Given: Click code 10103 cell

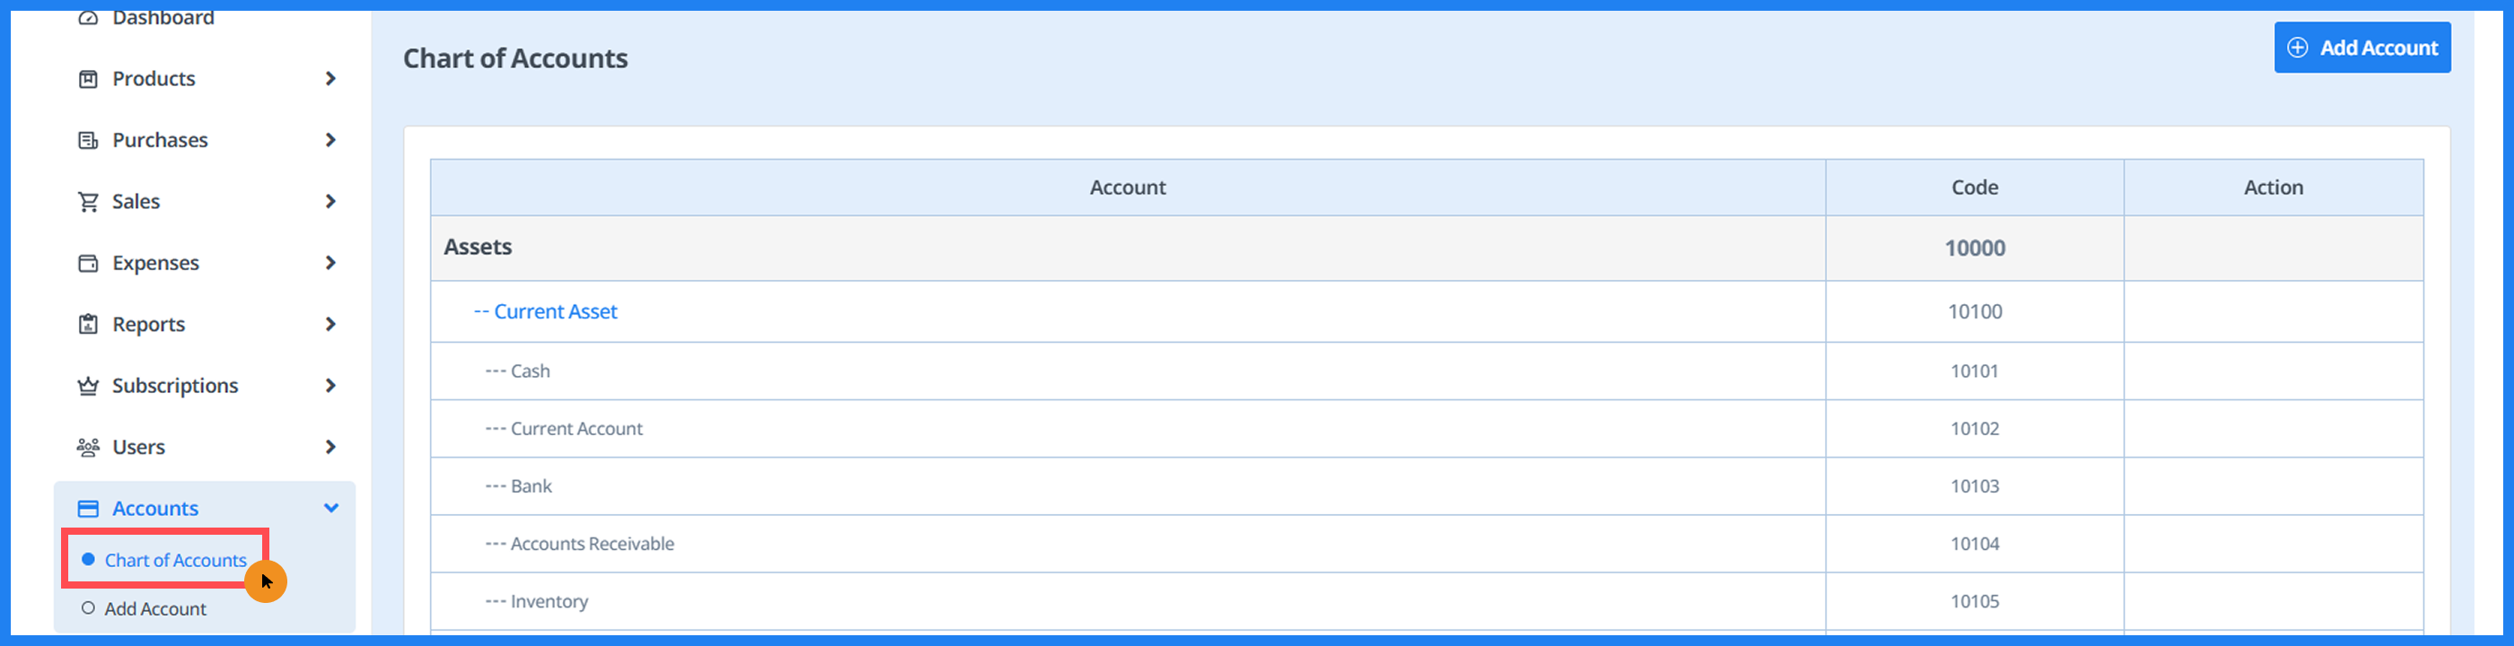Looking at the screenshot, I should click(1974, 486).
